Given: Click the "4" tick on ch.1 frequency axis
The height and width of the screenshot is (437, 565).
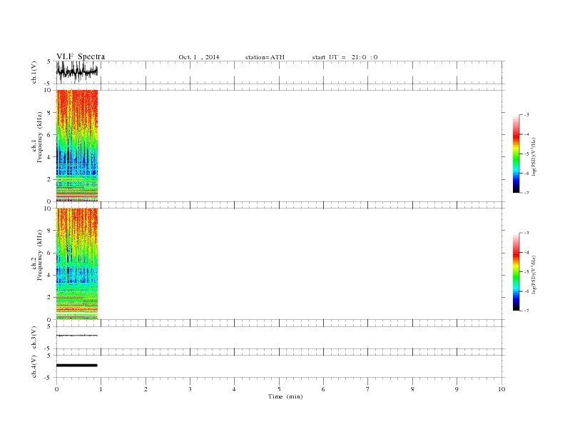Looking at the screenshot, I should point(49,157).
